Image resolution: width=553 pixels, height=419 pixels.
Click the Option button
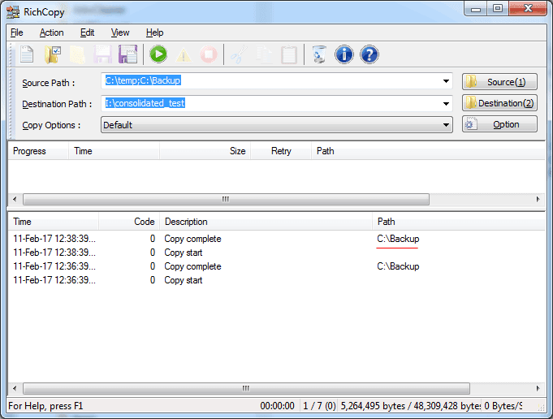click(499, 124)
